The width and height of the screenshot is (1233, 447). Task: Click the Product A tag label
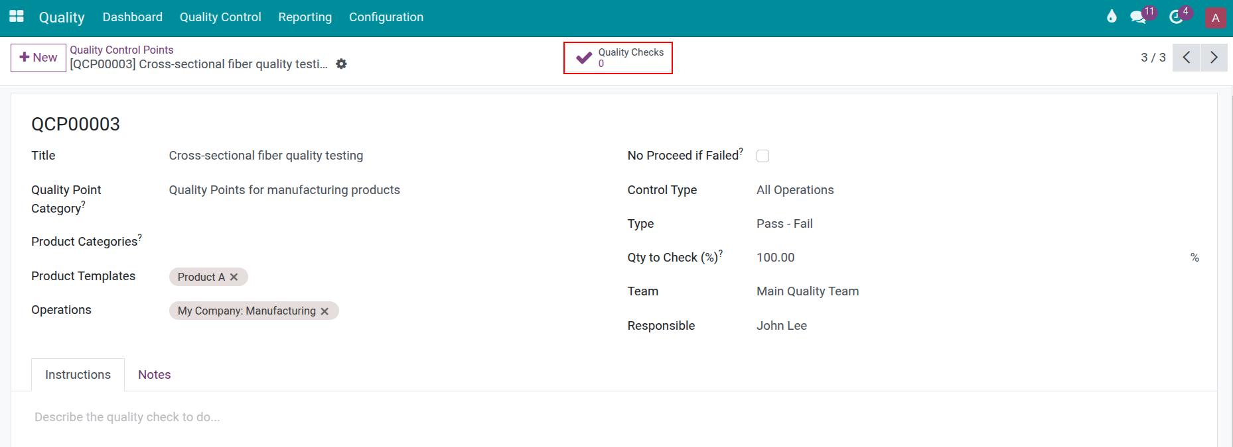[x=201, y=277]
